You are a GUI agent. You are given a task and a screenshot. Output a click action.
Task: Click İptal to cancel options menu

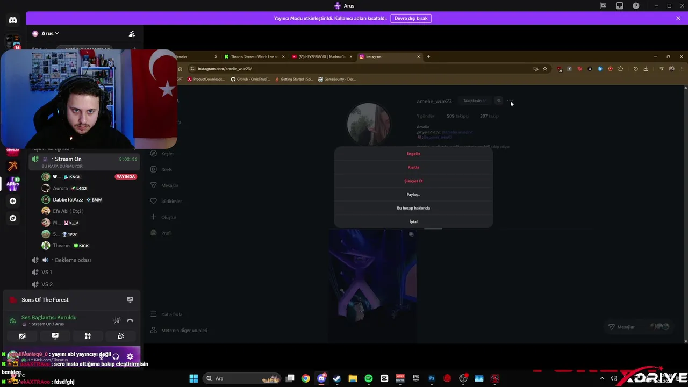click(x=413, y=221)
